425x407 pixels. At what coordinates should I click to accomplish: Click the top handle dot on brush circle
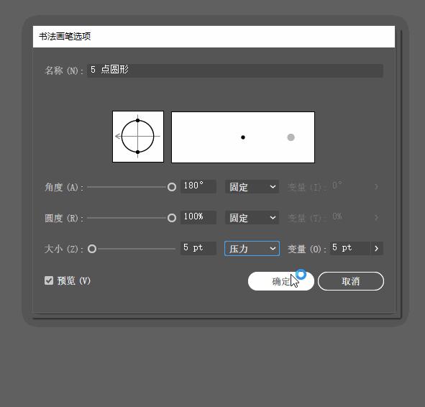[137, 120]
